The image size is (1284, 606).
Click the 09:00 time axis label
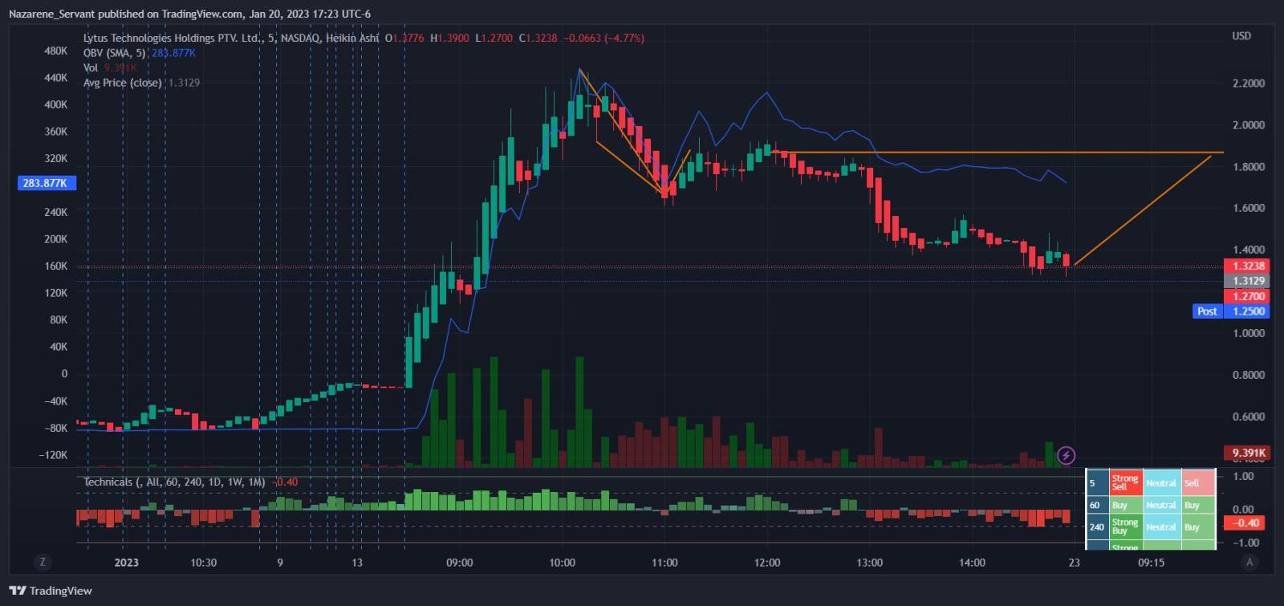[x=459, y=563]
